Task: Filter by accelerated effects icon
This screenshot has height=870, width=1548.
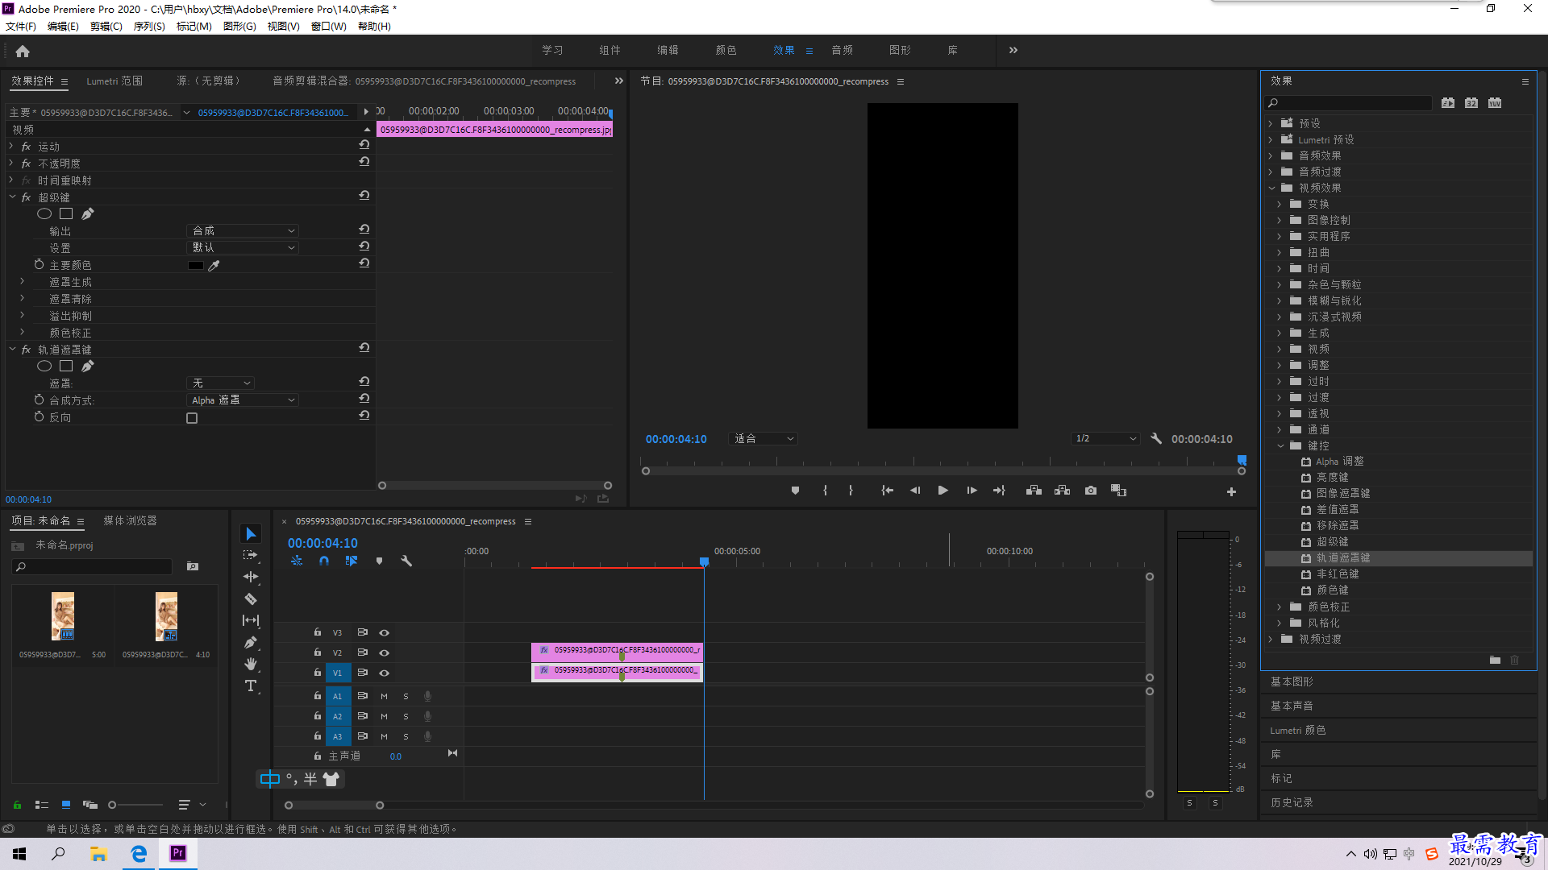Action: pyautogui.click(x=1448, y=103)
